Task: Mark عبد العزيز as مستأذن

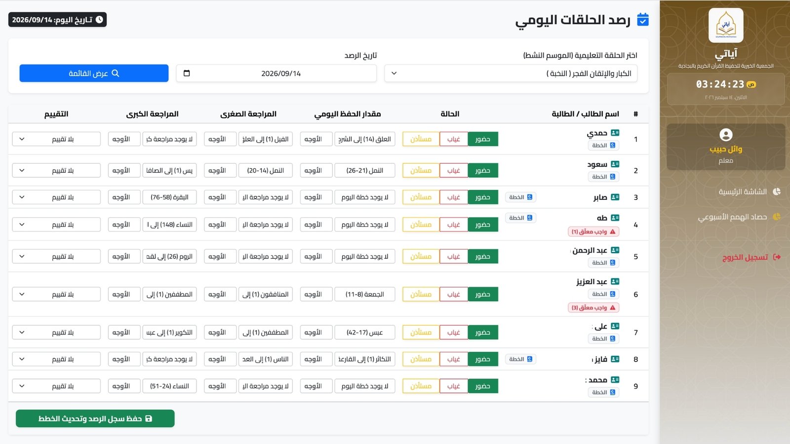Action: (x=421, y=295)
